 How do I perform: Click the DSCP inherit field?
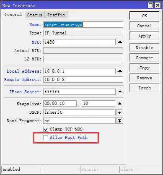[x=79, y=112]
